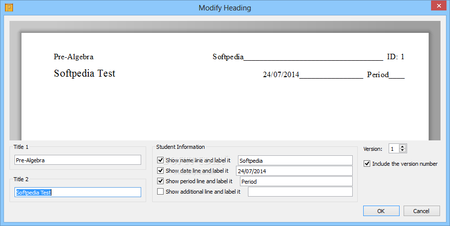The height and width of the screenshot is (226, 450).
Task: Decrease the Version number with down arrow
Action: pyautogui.click(x=403, y=150)
